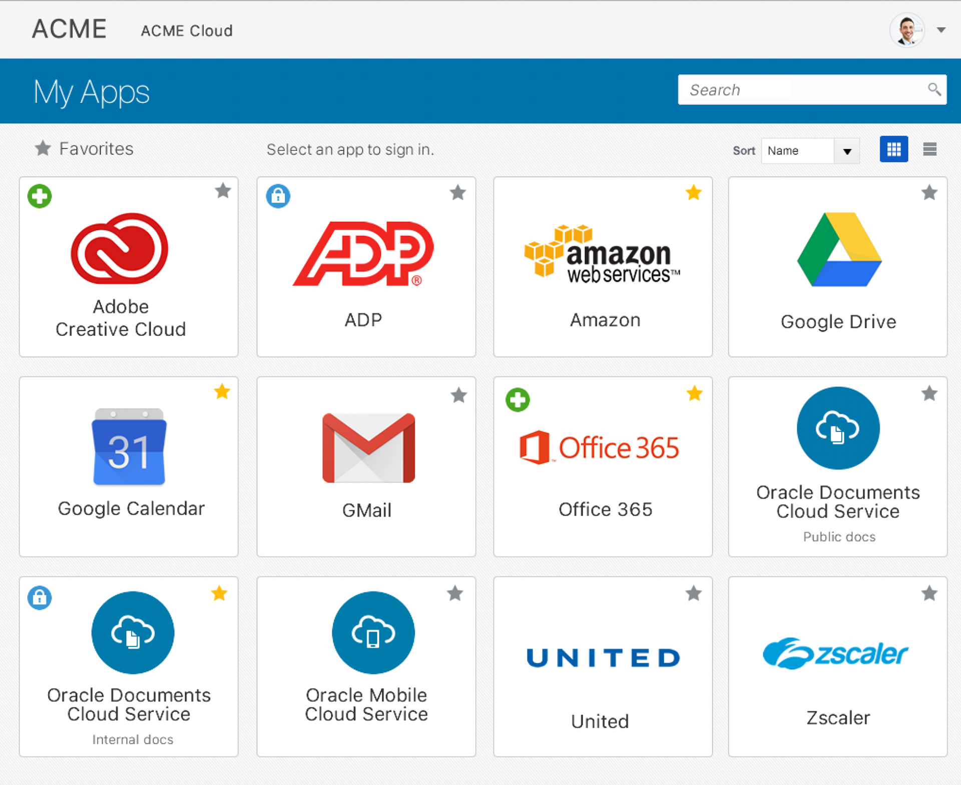Favorite ADP using its star
Image resolution: width=961 pixels, height=785 pixels.
tap(457, 193)
